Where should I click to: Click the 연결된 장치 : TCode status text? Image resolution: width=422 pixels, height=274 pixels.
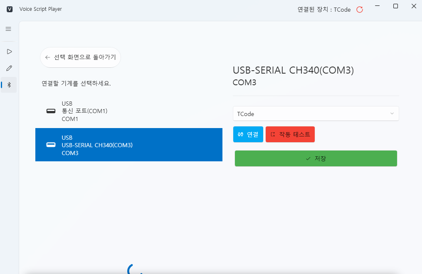pyautogui.click(x=324, y=10)
